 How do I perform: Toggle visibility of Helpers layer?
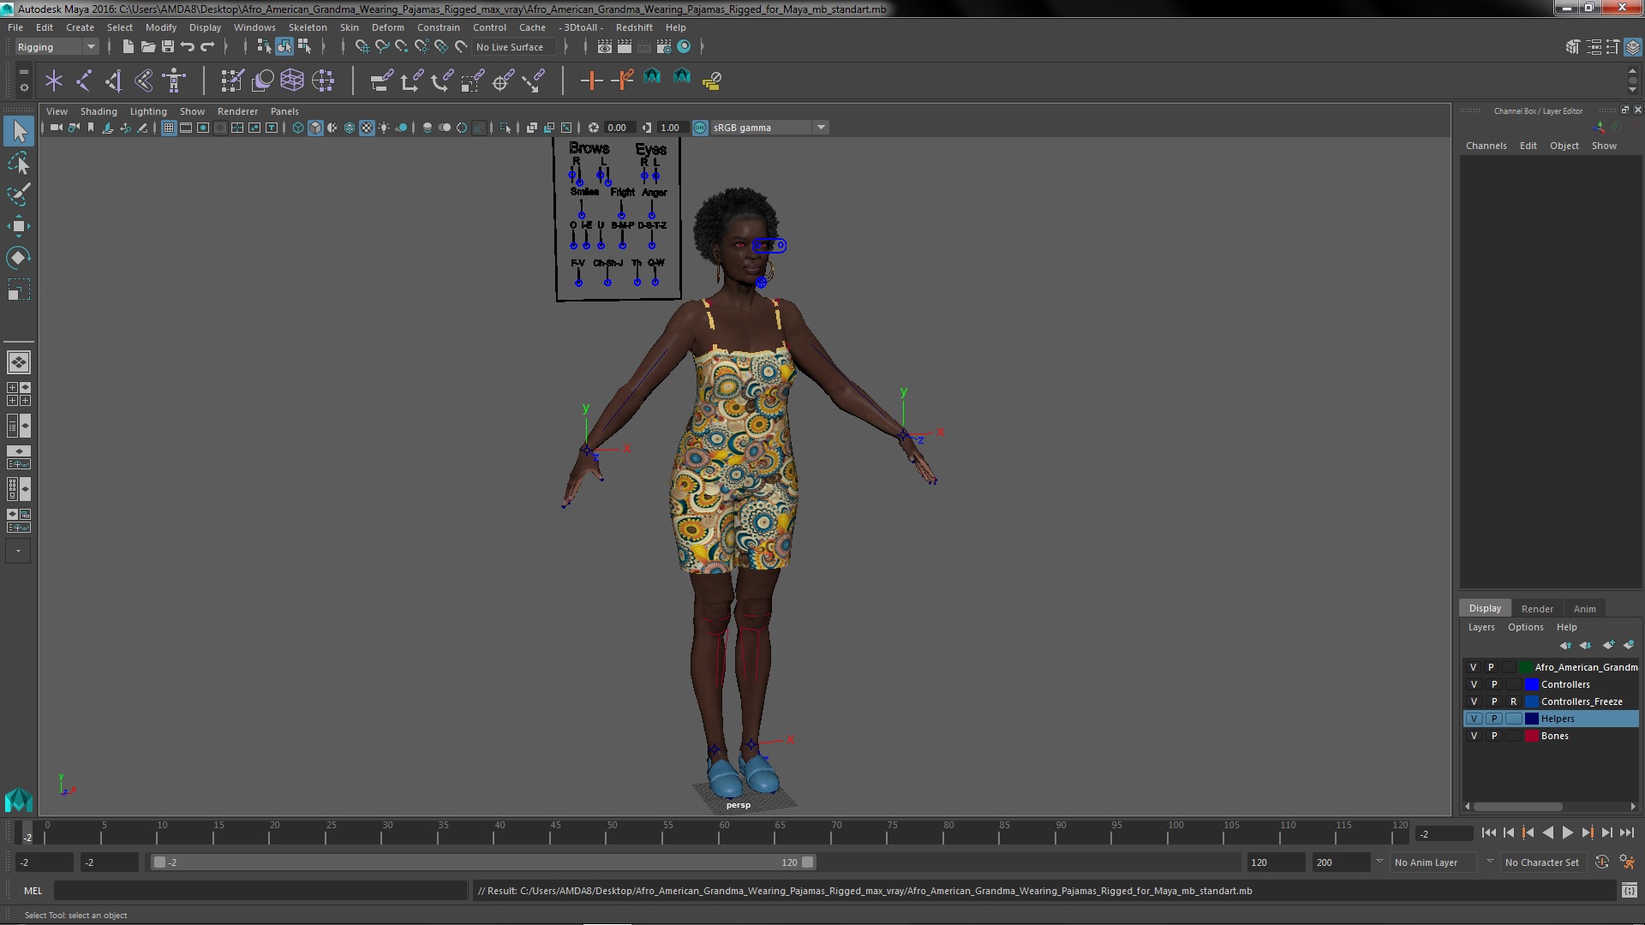tap(1474, 719)
